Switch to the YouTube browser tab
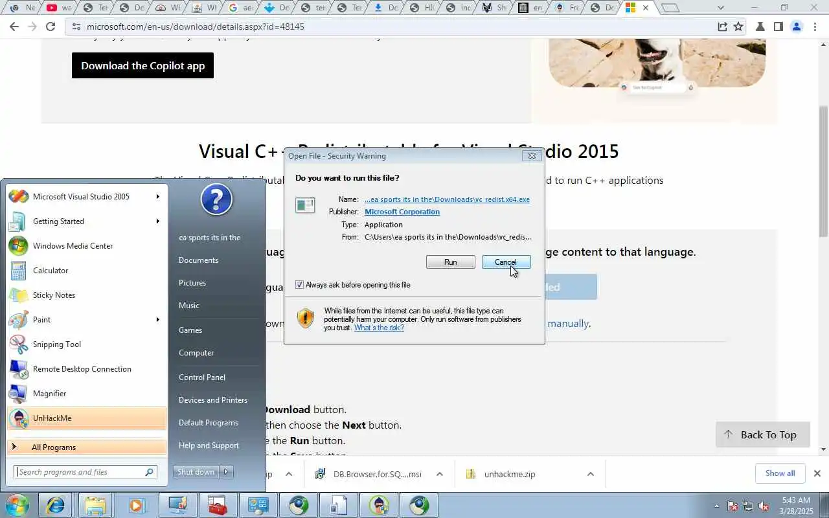 tap(58, 8)
